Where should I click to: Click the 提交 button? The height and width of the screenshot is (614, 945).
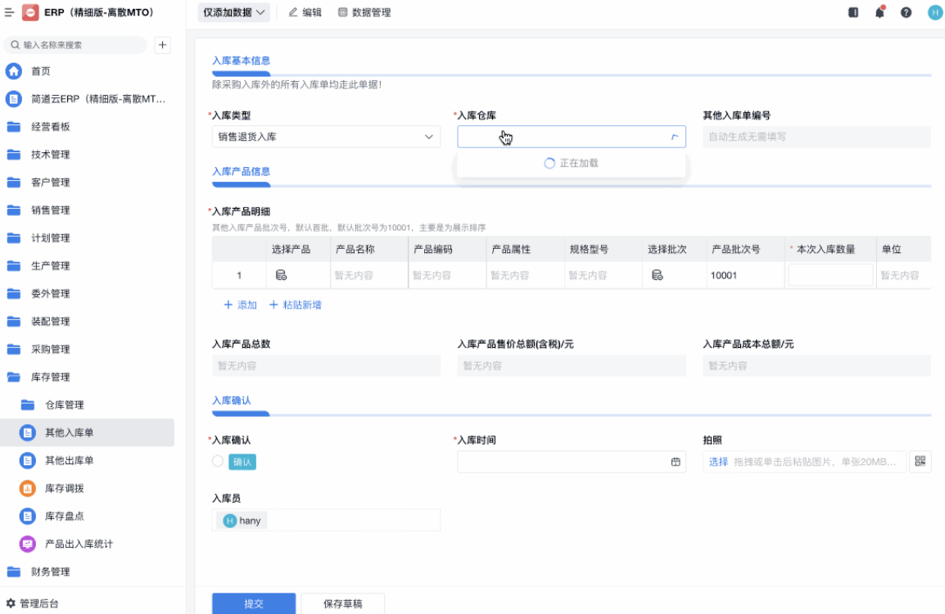tap(254, 603)
